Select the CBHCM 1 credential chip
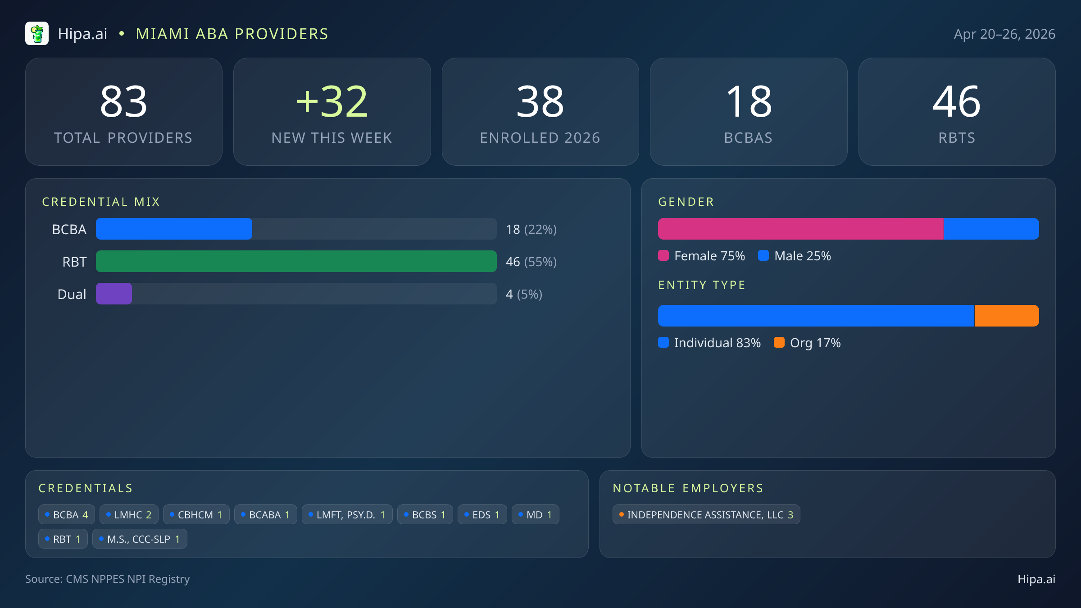This screenshot has width=1081, height=608. click(x=196, y=515)
